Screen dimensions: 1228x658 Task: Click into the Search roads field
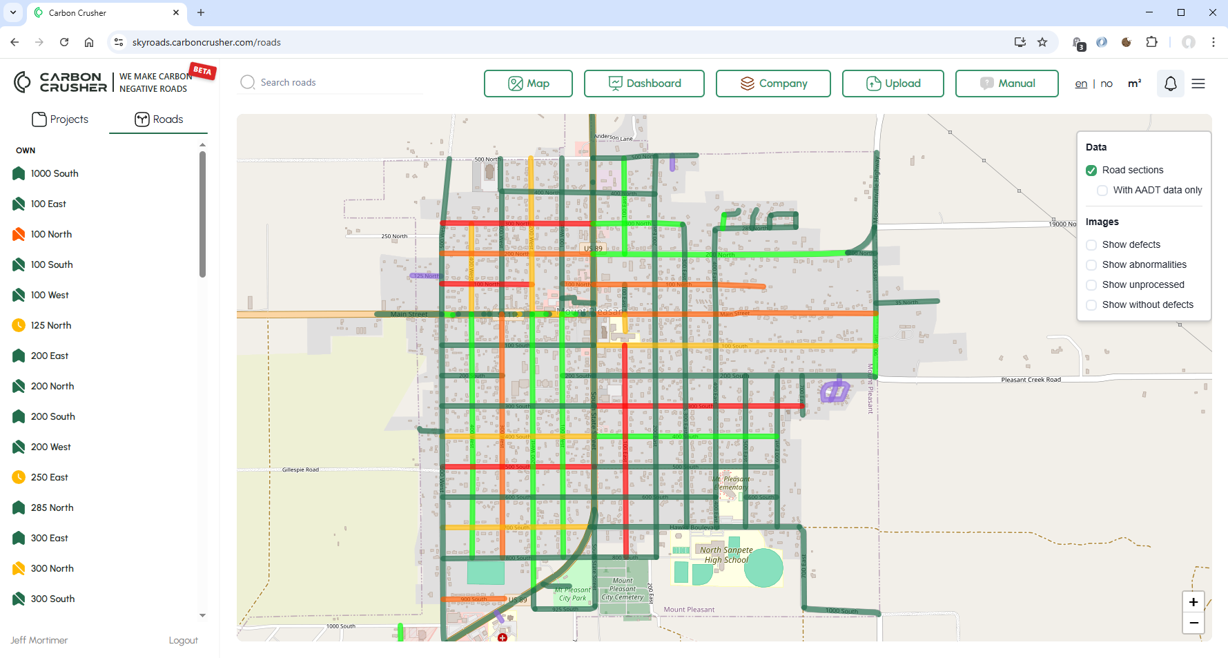[x=331, y=82]
